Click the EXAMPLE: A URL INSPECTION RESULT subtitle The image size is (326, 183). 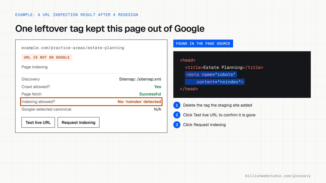[77, 15]
